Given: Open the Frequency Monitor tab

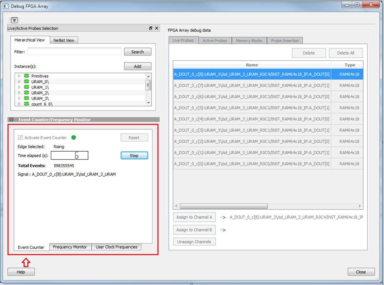Looking at the screenshot, I should click(70, 247).
